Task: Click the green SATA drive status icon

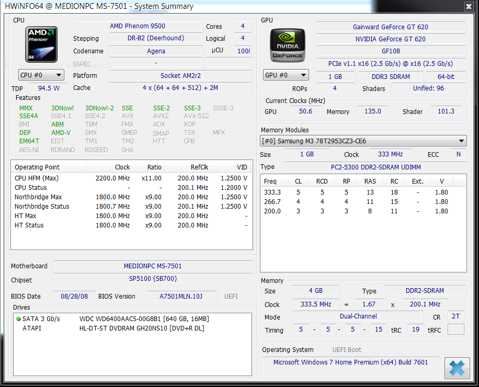Action: click(18, 319)
